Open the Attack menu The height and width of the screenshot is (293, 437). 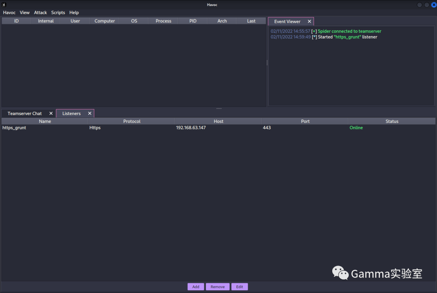(x=40, y=13)
